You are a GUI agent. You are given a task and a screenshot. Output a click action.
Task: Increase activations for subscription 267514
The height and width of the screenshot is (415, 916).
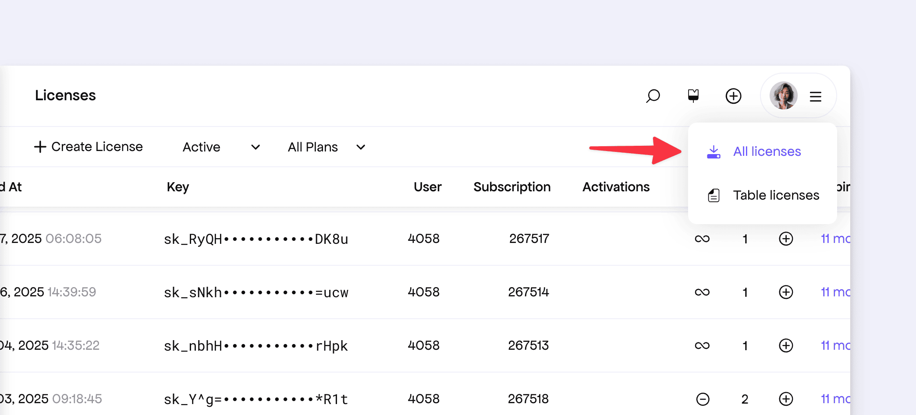(x=786, y=292)
